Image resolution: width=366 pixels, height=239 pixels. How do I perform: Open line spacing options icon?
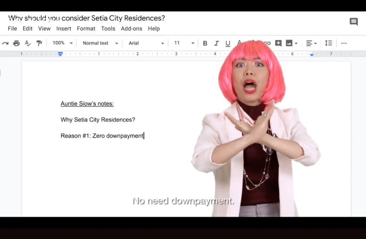pos(328,43)
